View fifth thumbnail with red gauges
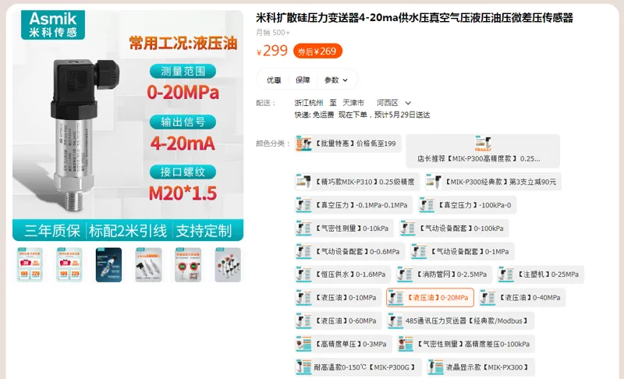This screenshot has width=624, height=379. [188, 265]
